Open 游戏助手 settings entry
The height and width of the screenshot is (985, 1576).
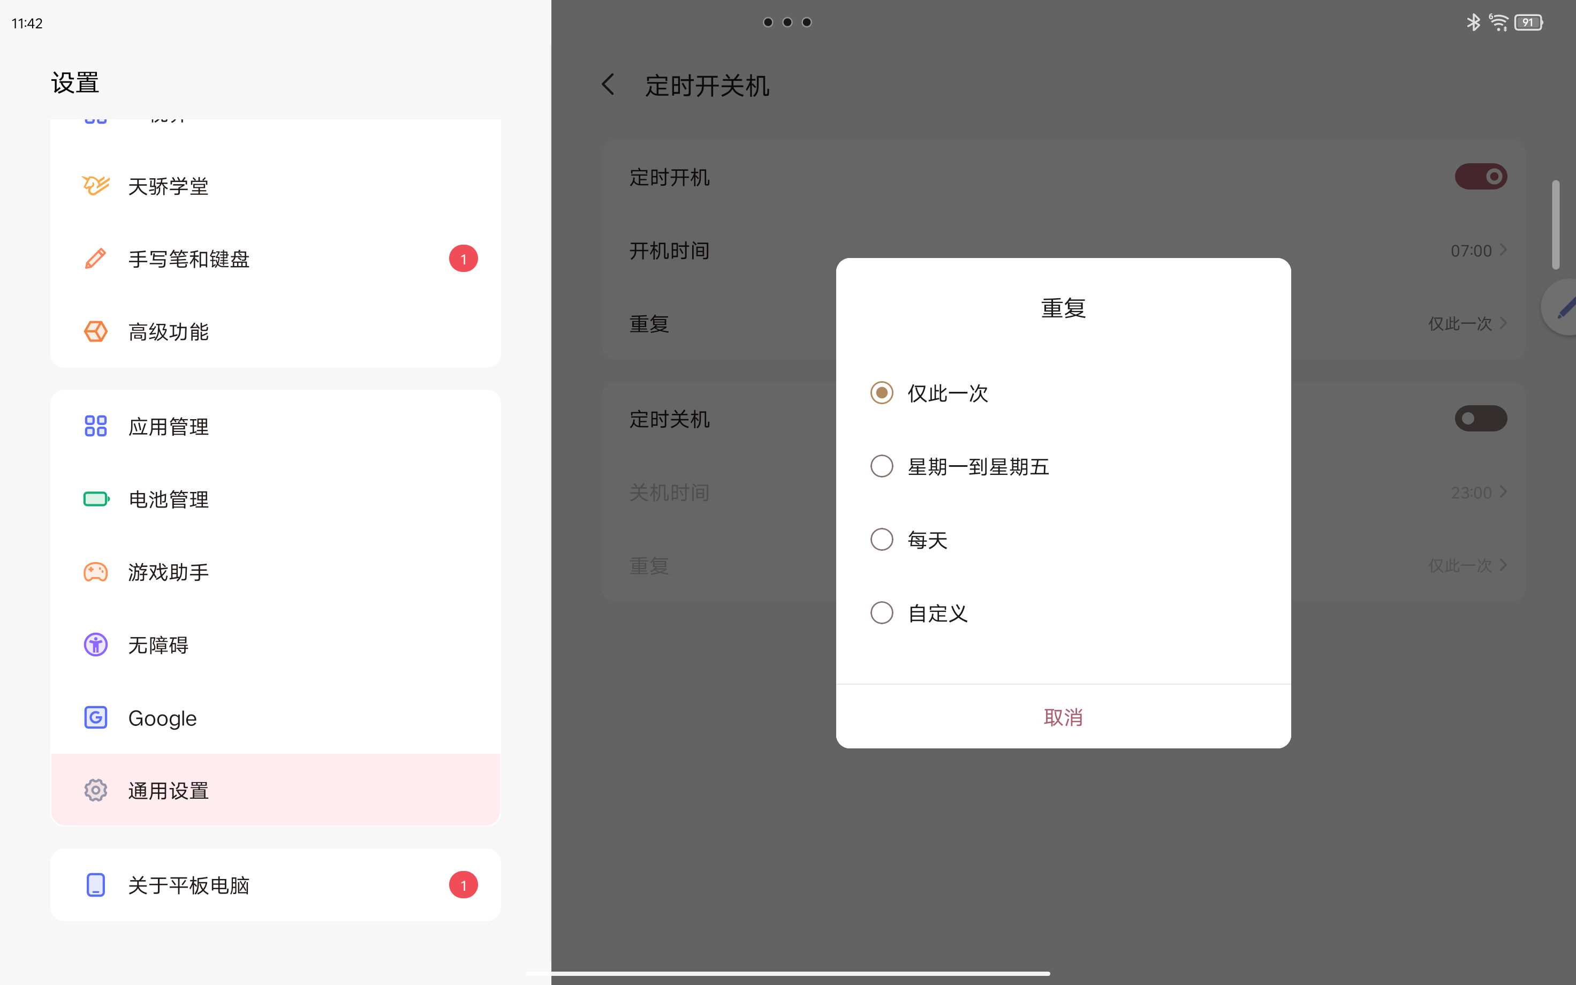click(276, 572)
